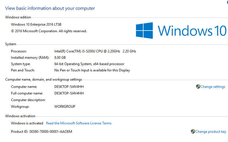Viewport: 228px width, 142px height.
Task: Click the Windows is activated status text
Action: pos(27,123)
